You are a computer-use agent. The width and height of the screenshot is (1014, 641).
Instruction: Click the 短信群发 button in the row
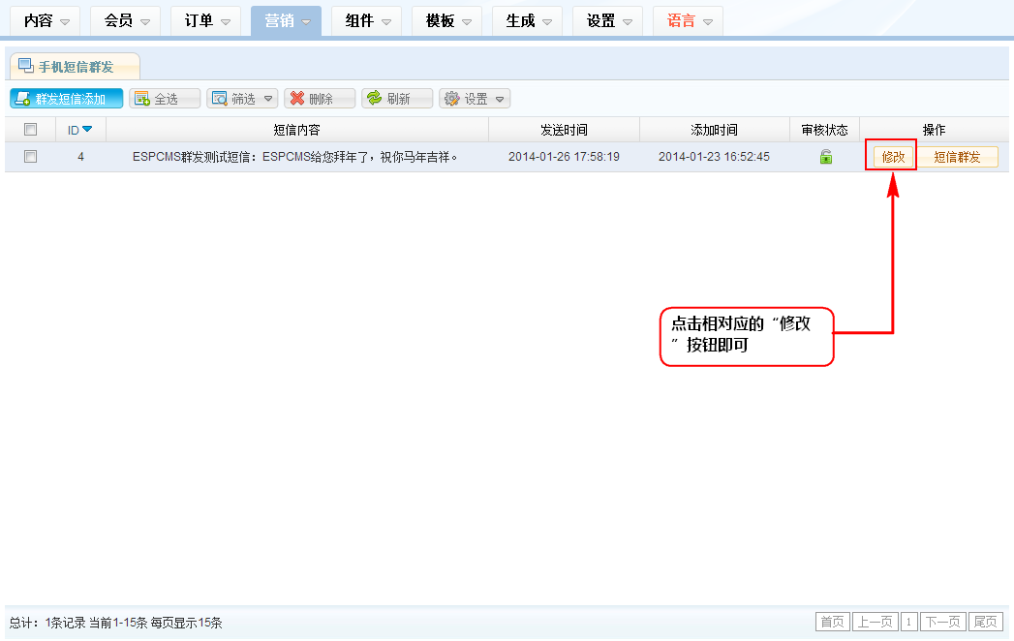point(957,157)
